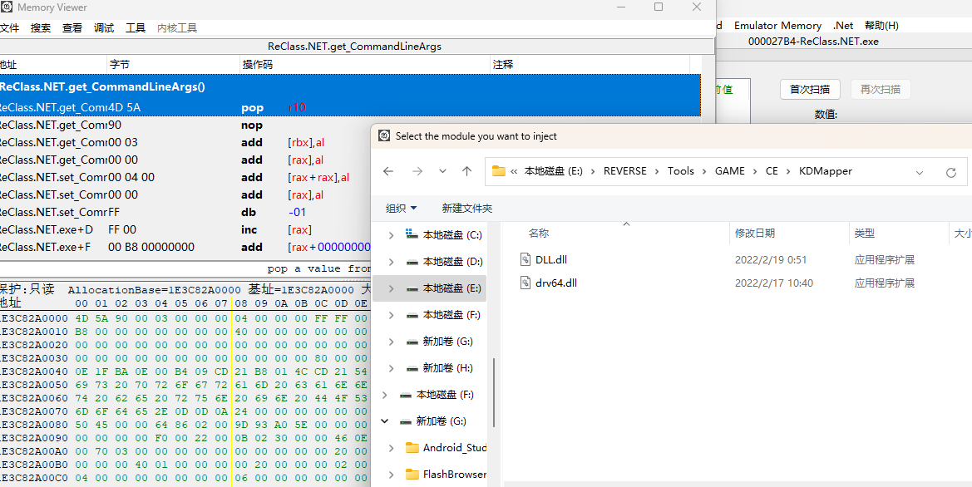
Task: Open the 调试 menu in Memory Viewer
Action: pyautogui.click(x=104, y=28)
